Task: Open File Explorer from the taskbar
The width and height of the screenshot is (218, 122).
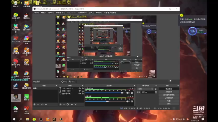Action: tap(28, 119)
